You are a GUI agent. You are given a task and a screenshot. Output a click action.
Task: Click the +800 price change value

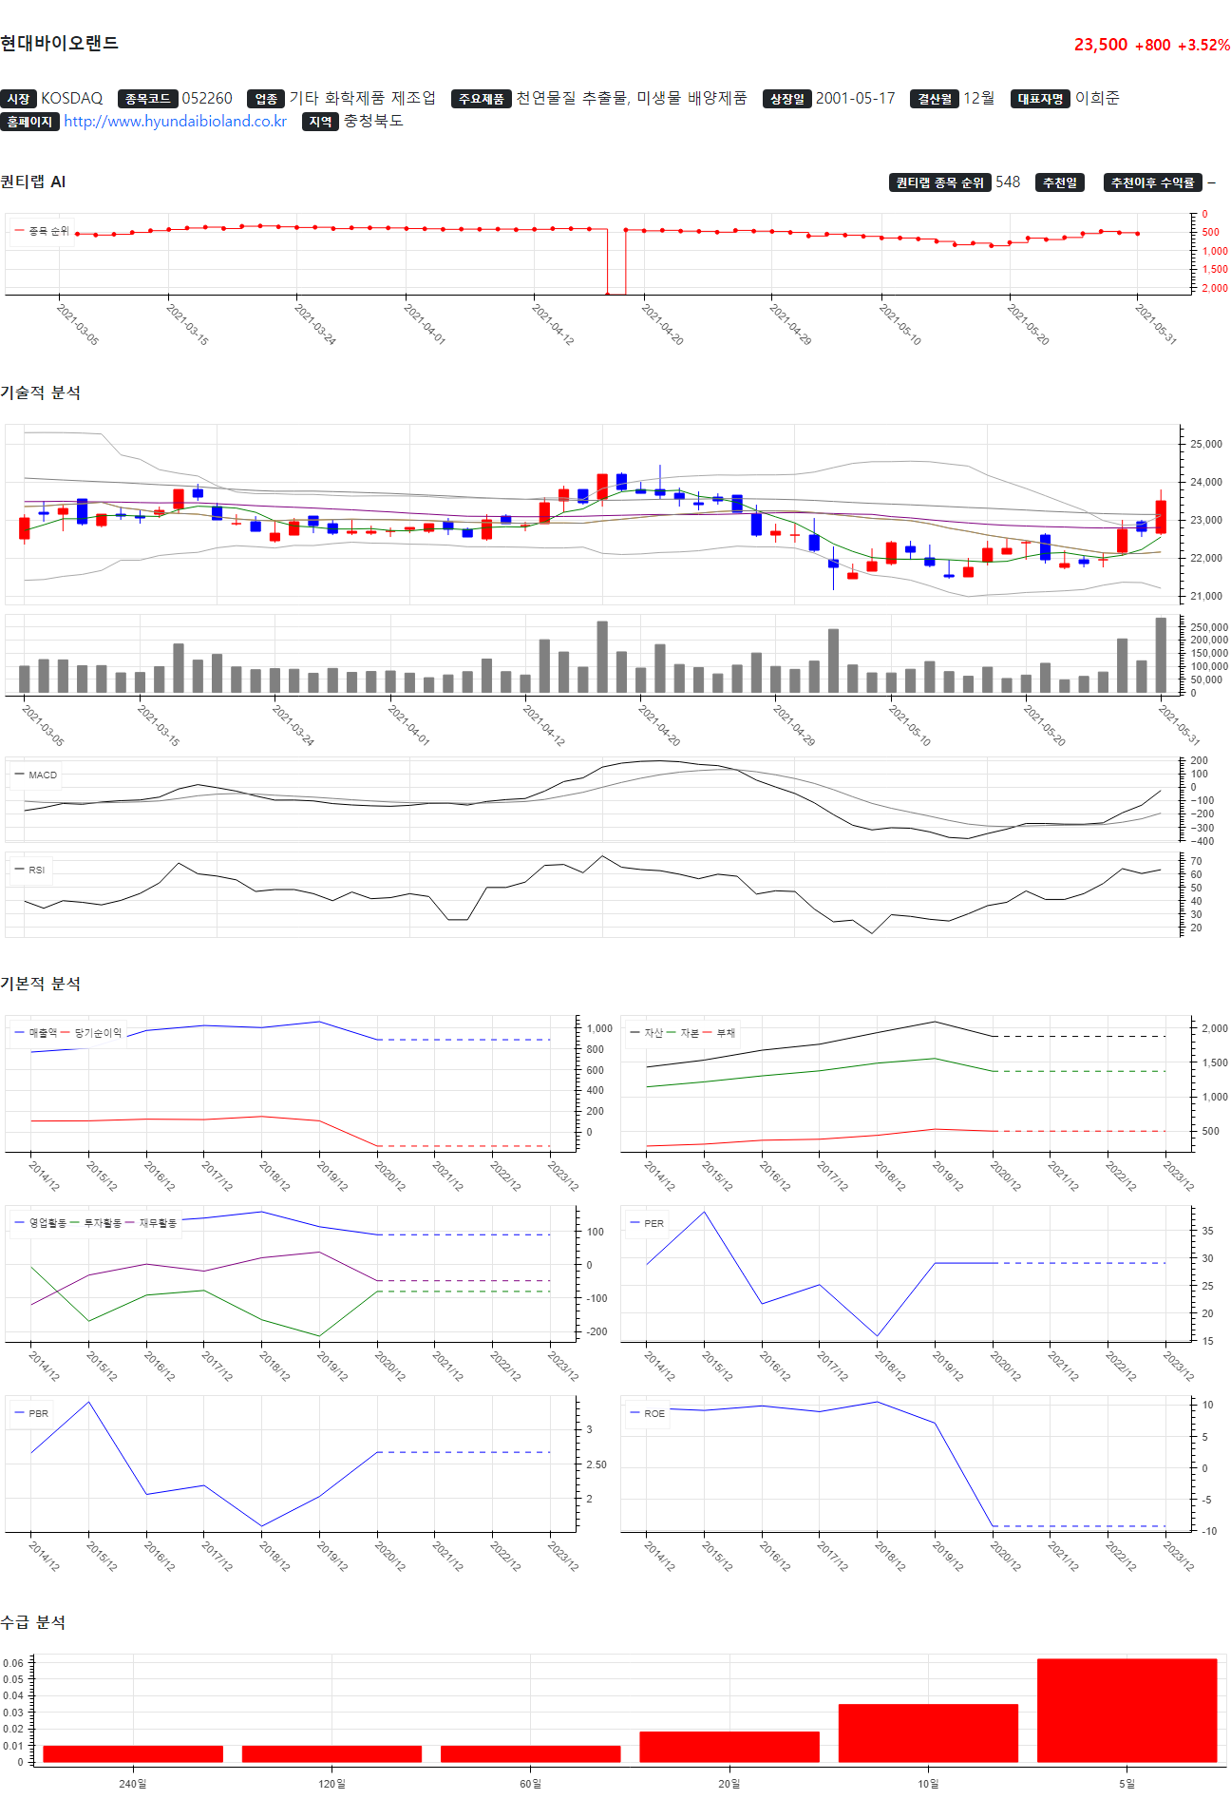(x=1152, y=45)
